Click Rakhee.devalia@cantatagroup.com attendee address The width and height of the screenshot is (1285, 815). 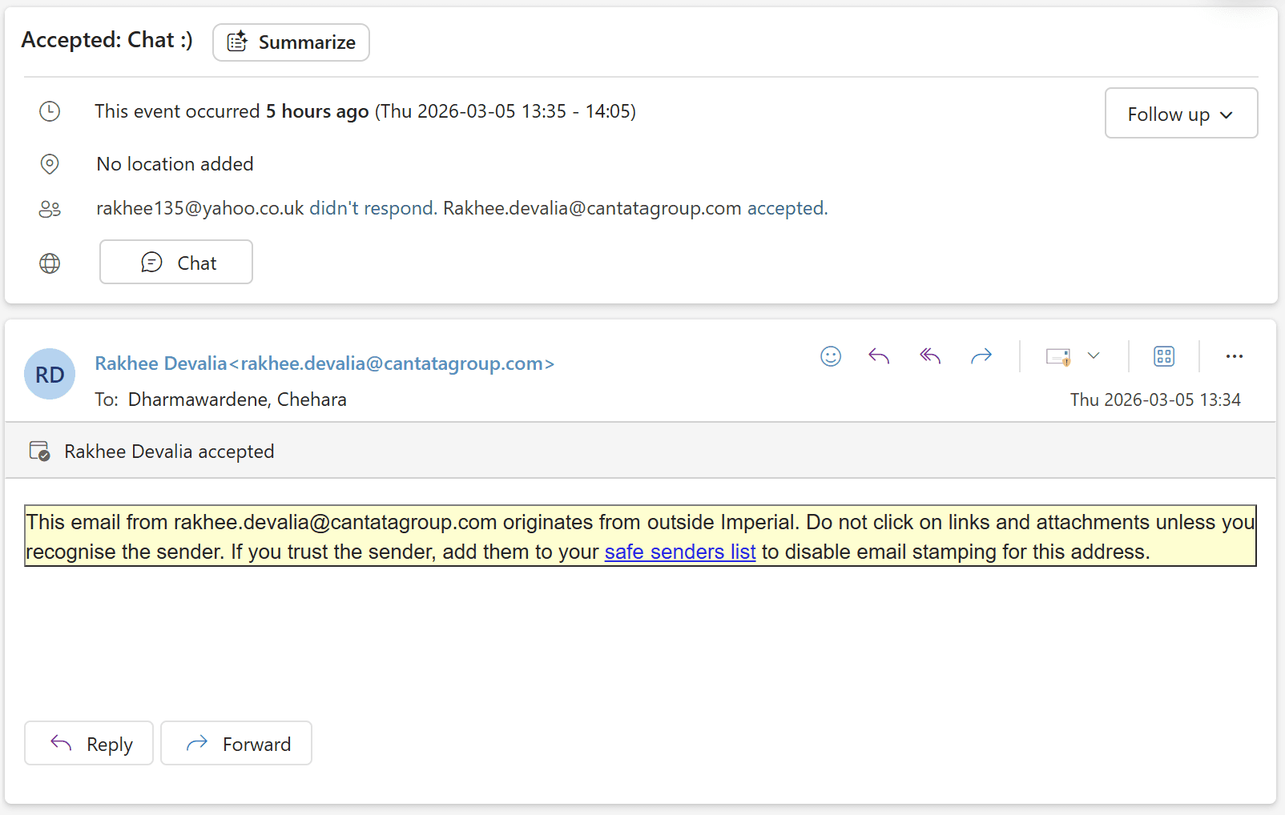tap(592, 208)
